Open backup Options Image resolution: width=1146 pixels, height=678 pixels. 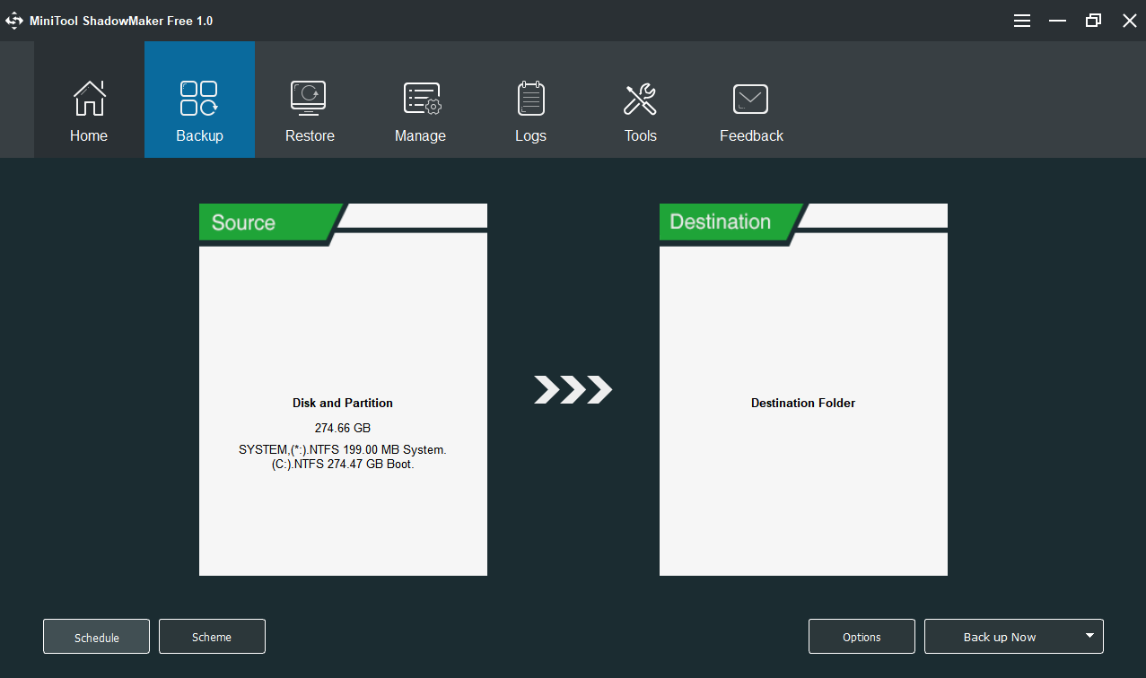[x=862, y=637]
